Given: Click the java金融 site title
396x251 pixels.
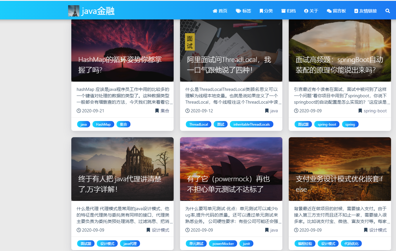Looking at the screenshot, I should click(x=98, y=11).
